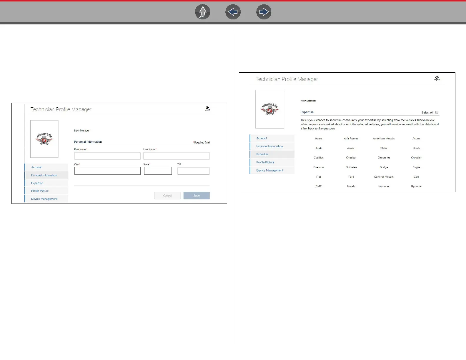
Task: Choose Hyundai from the expertise list
Action: click(x=416, y=186)
